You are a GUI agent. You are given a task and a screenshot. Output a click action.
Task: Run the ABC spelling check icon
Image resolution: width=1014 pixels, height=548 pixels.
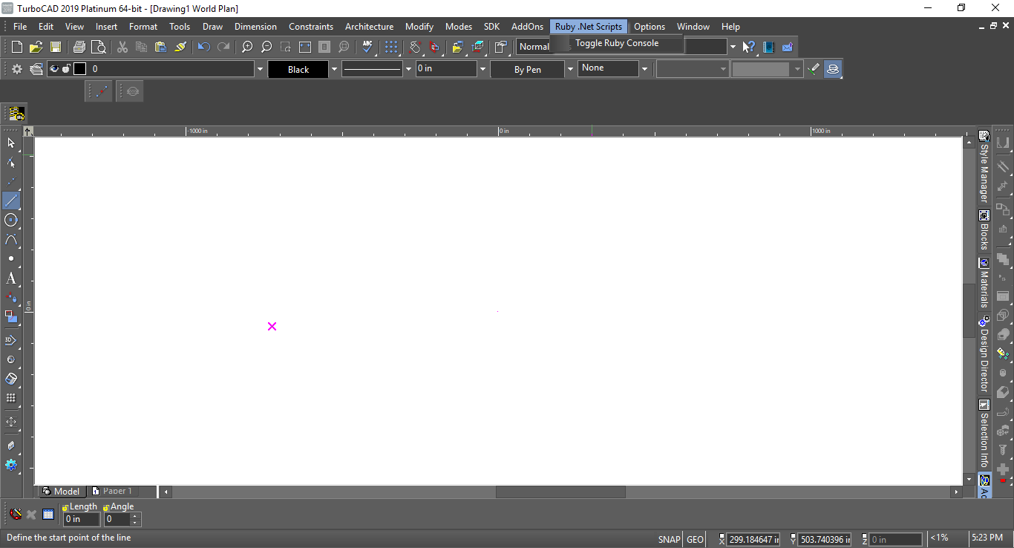pyautogui.click(x=367, y=47)
